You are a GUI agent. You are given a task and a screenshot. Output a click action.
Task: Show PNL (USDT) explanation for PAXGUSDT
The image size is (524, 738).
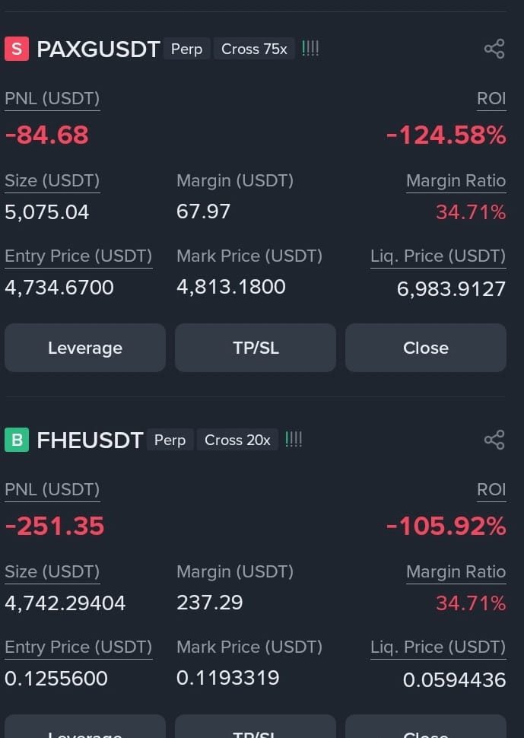click(52, 99)
